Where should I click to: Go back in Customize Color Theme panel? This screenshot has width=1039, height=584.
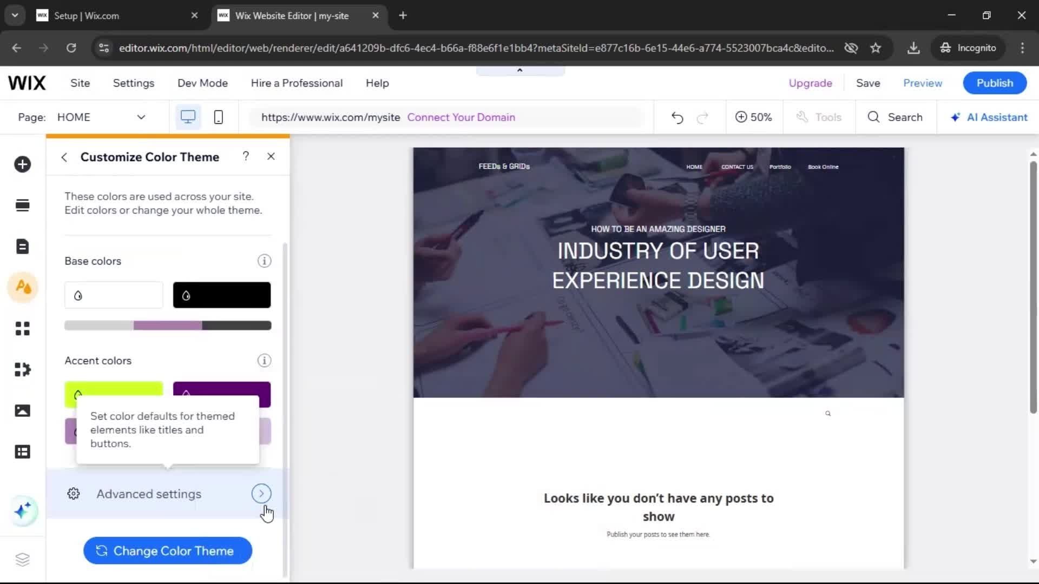64,157
